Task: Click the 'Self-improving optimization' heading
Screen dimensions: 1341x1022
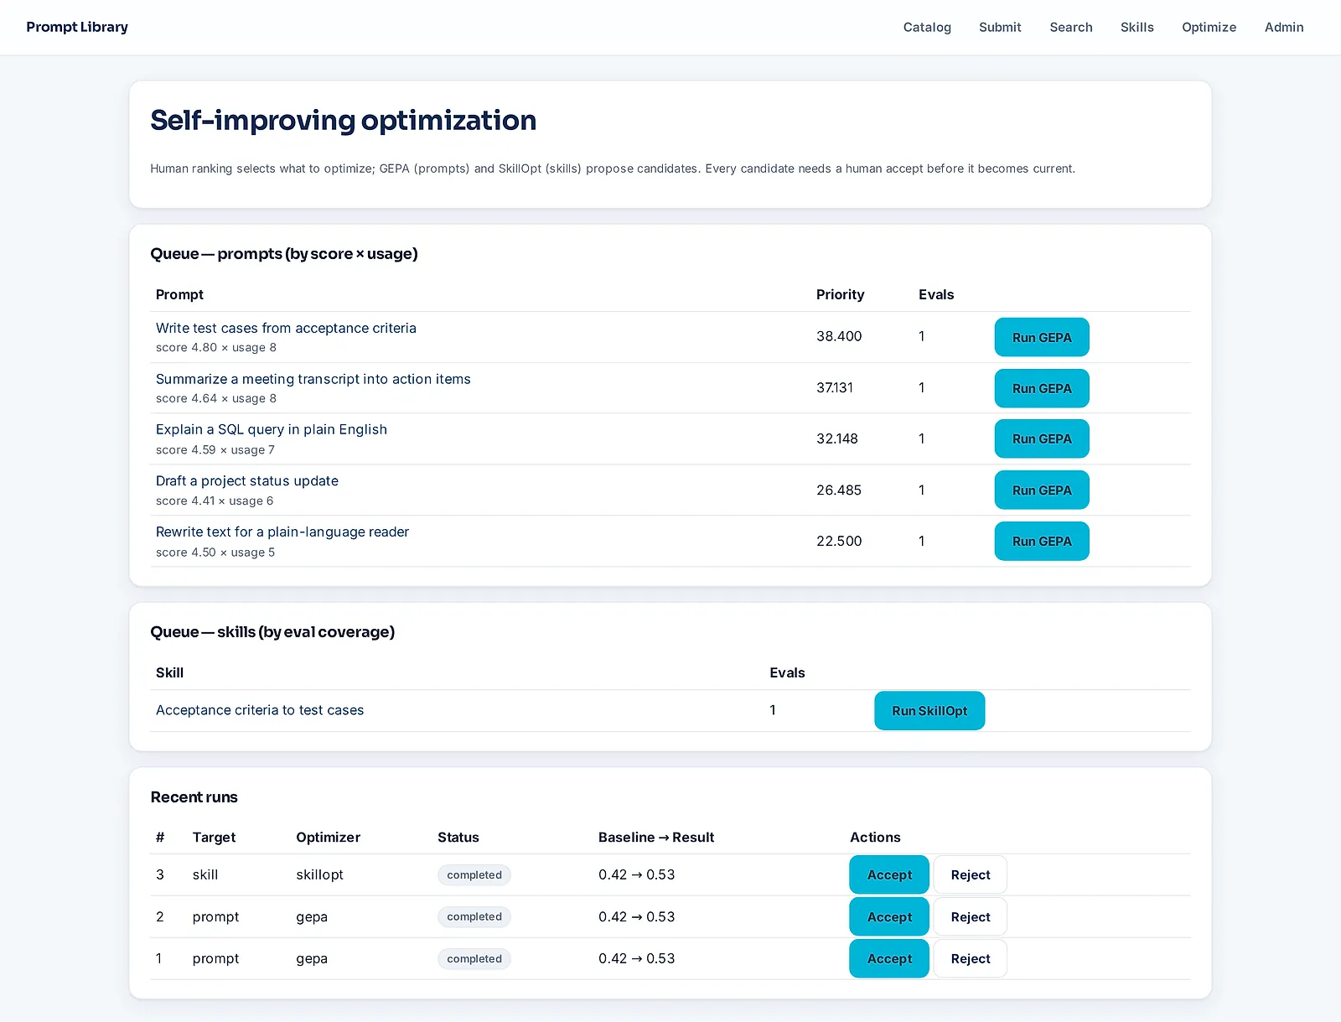Action: tap(344, 121)
